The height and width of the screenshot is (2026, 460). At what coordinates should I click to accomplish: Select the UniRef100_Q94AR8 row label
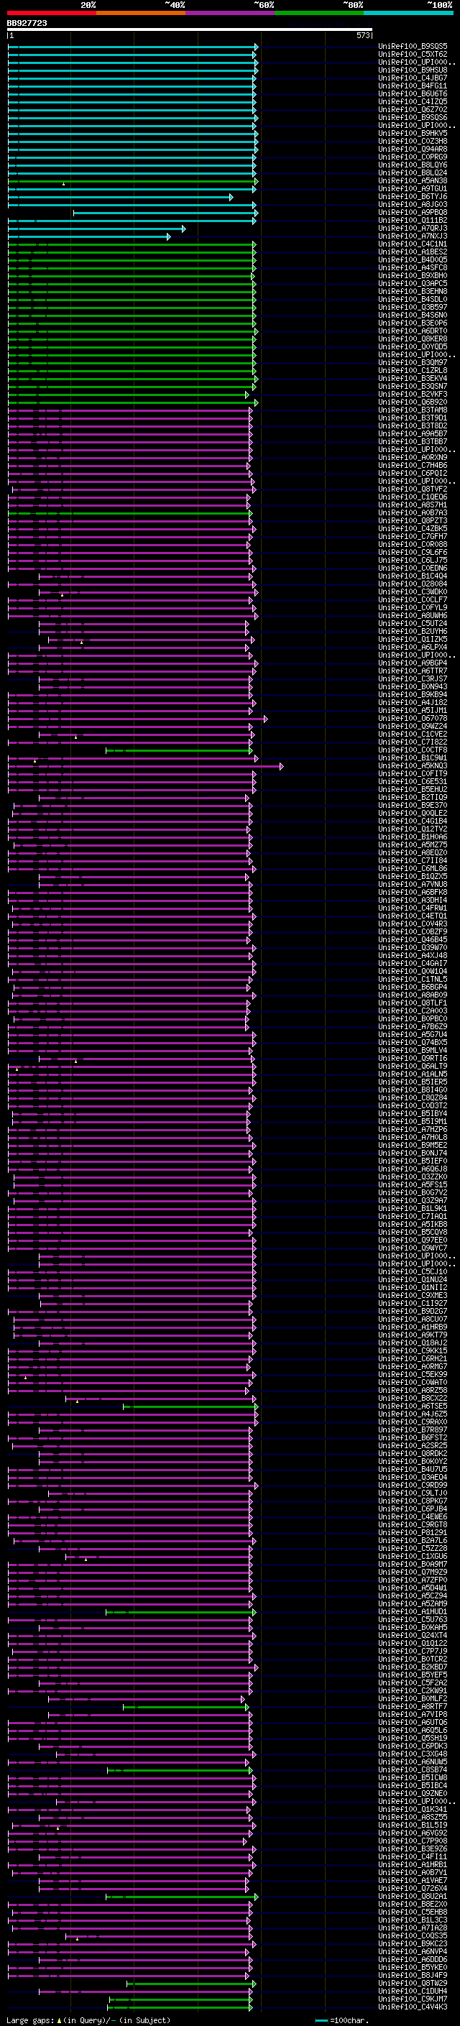coord(413,149)
